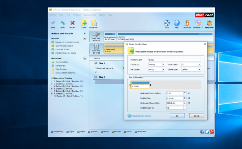Increase Partition Size with up spinner

point(185,97)
